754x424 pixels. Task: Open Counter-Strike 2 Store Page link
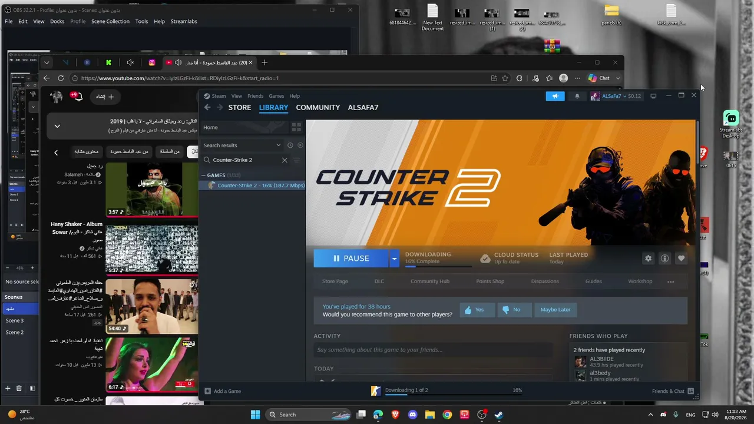pos(335,281)
